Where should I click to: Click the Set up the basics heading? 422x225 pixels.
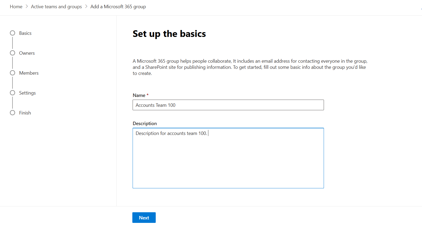click(x=169, y=34)
